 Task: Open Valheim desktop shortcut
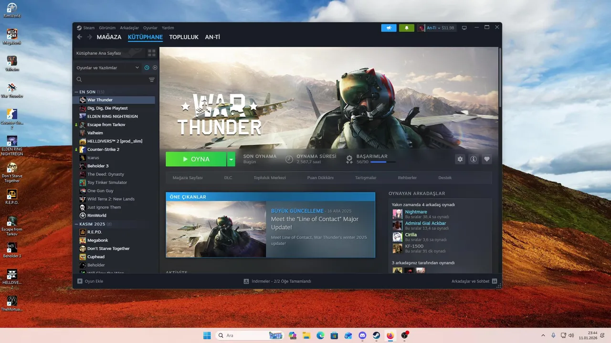pyautogui.click(x=12, y=63)
